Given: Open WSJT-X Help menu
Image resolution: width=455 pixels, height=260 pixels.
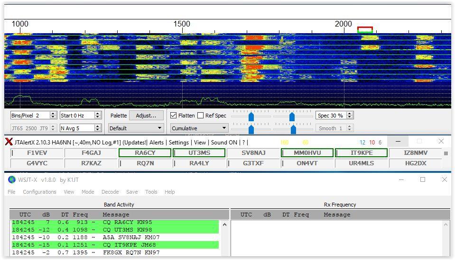Looking at the screenshot, I should 170,192.
